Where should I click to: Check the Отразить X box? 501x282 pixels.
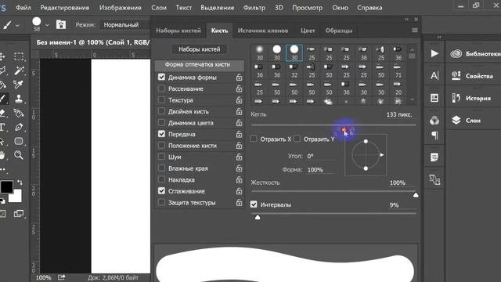254,139
